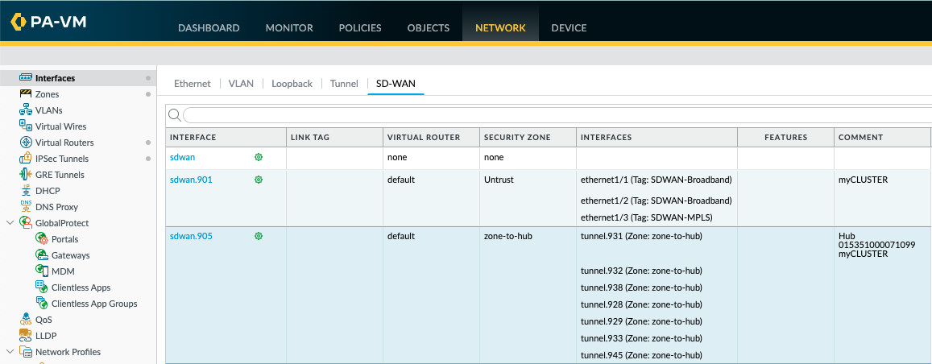Switch to the Ethernet tab
932x364 pixels.
pyautogui.click(x=193, y=84)
